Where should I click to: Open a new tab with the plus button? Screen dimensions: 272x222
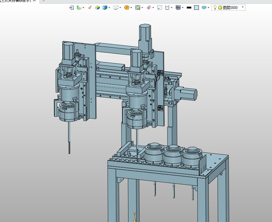43,1
